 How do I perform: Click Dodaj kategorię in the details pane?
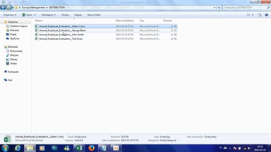[168, 140]
